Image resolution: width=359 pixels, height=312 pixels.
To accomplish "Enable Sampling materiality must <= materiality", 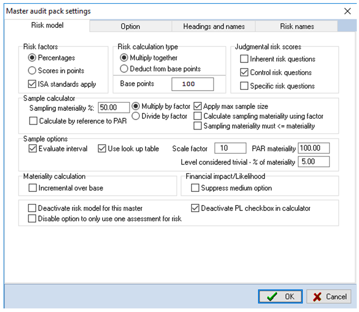I will coord(198,126).
